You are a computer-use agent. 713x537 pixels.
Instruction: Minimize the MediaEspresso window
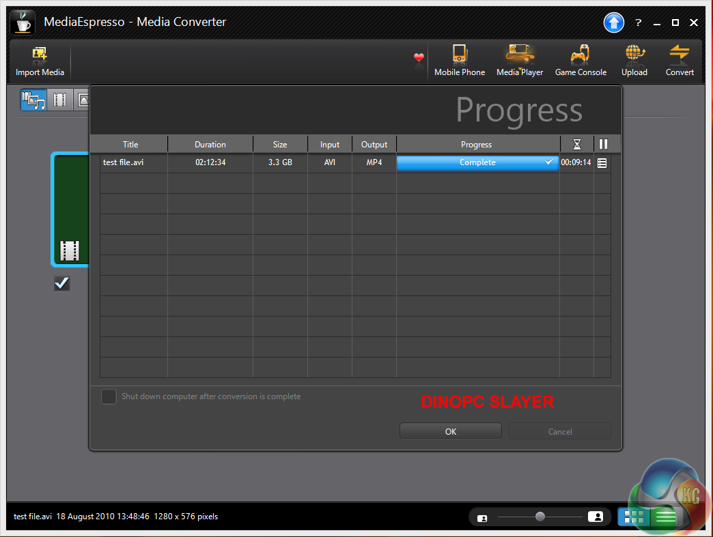click(x=656, y=23)
